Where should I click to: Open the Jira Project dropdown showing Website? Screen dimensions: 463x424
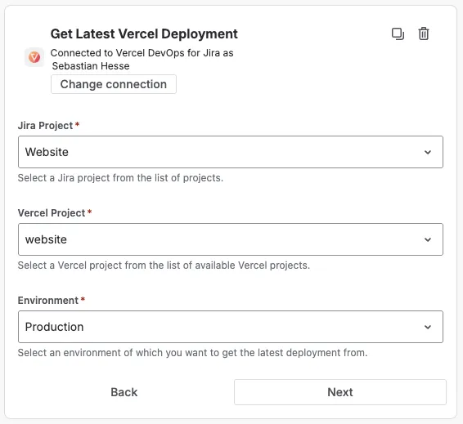[x=231, y=152]
